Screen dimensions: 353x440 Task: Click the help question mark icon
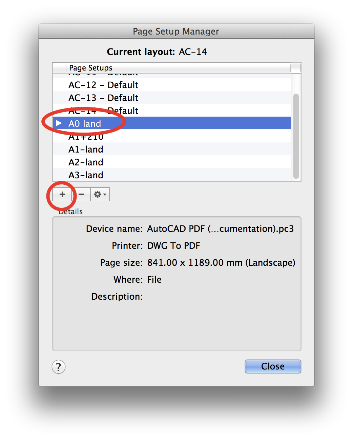[58, 367]
